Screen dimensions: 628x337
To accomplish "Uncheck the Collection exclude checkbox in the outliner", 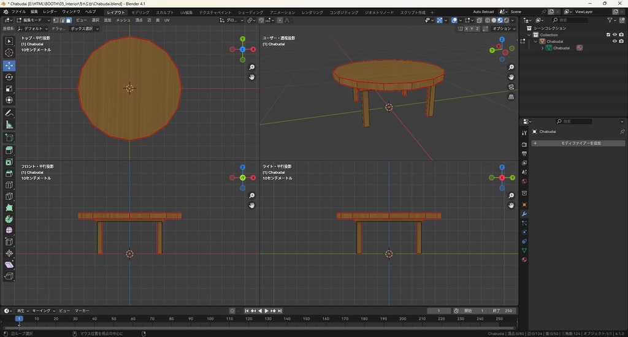I will [608, 35].
